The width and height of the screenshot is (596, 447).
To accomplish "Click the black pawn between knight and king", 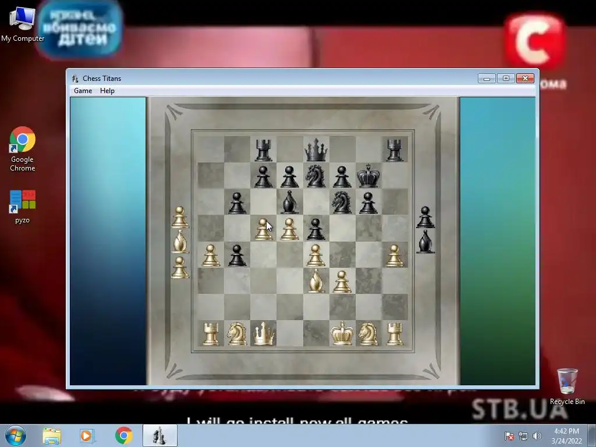I will [x=342, y=177].
